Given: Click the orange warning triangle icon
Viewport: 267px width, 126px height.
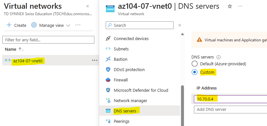Looking at the screenshot, I should pos(199,40).
